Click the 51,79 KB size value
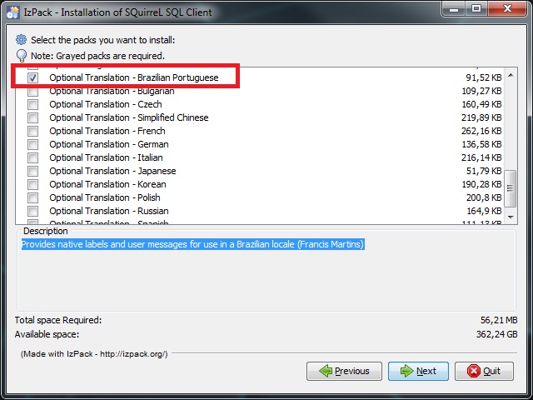The width and height of the screenshot is (533, 400). tap(484, 171)
